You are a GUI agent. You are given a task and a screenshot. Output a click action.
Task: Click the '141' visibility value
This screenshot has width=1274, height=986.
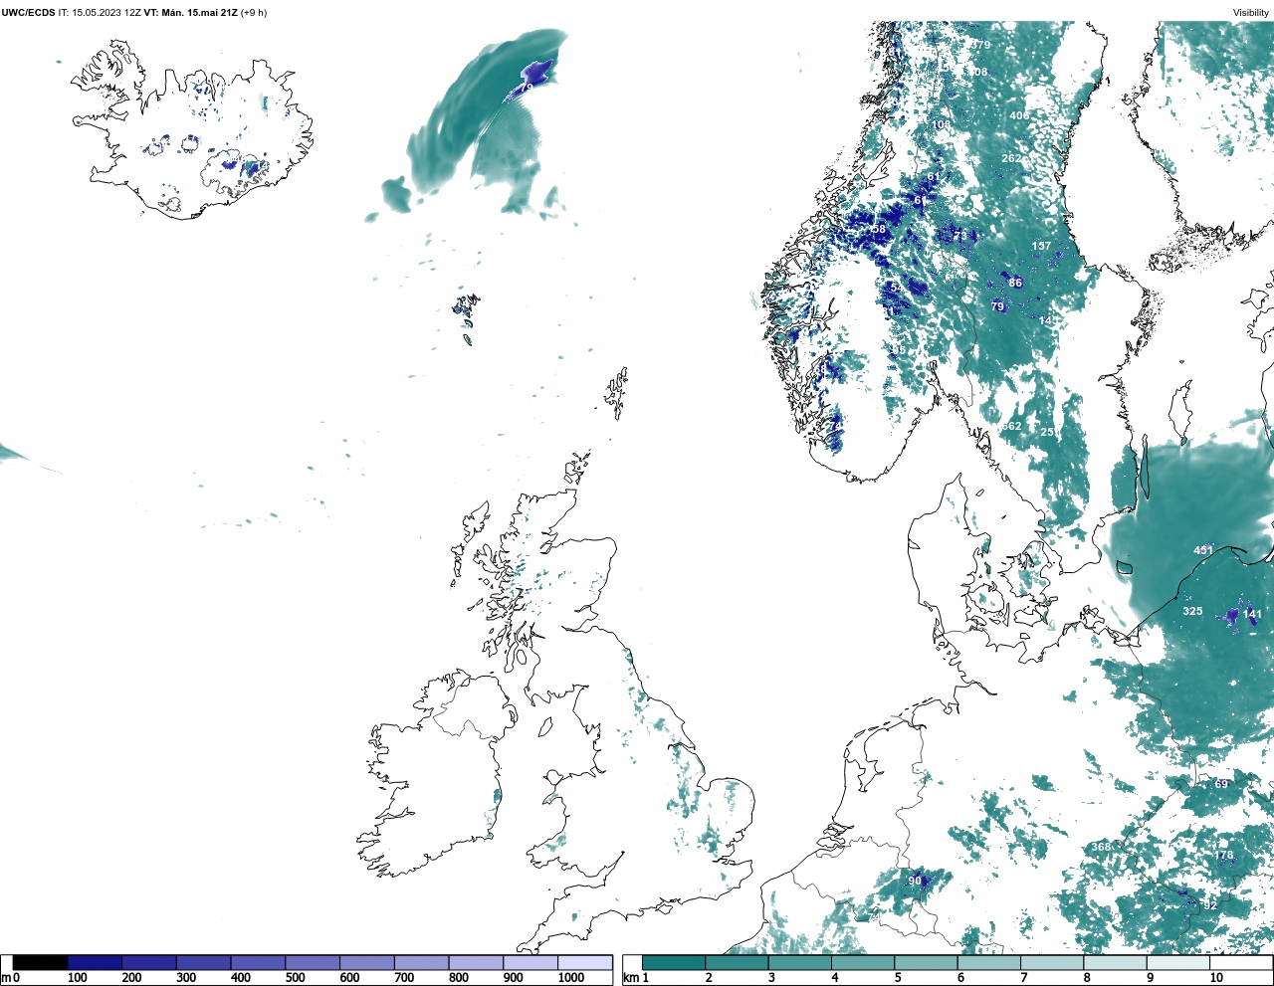click(1252, 614)
